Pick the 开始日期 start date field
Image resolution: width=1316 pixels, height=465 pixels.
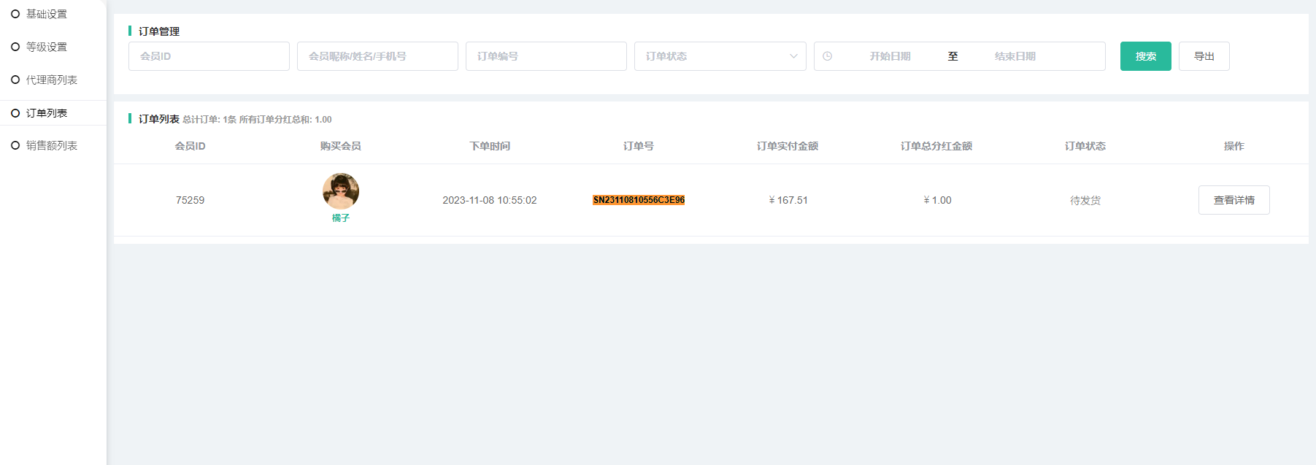point(890,56)
